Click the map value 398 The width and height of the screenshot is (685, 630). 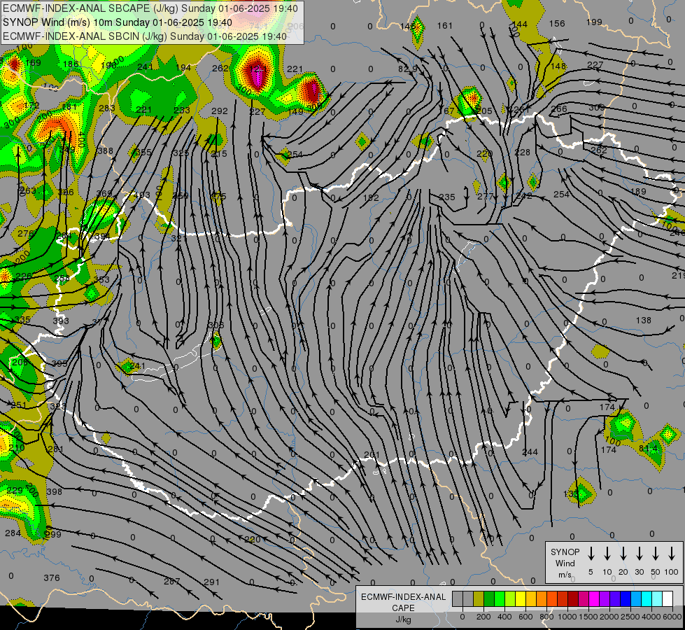(x=54, y=492)
